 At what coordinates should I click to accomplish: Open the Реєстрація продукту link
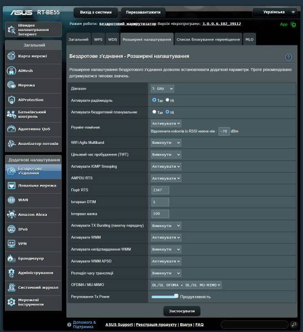tap(156, 325)
